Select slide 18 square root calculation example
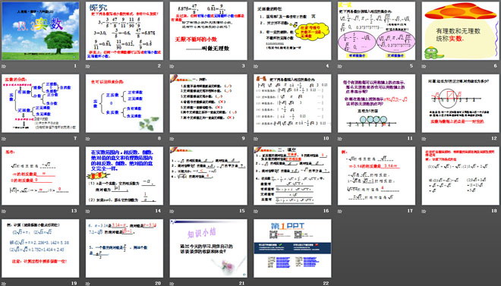The height and width of the screenshot is (286, 501). (x=461, y=176)
